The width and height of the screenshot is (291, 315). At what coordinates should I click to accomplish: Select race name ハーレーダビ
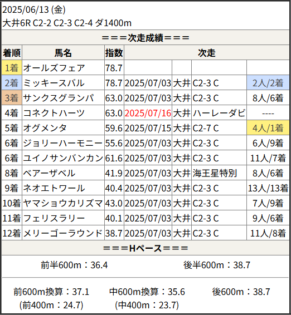point(219,113)
